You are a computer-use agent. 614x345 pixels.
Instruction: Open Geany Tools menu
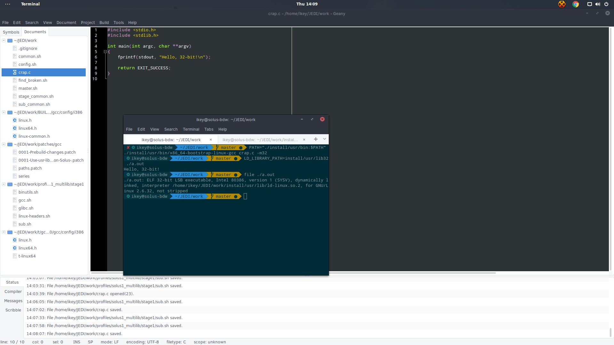click(x=118, y=23)
